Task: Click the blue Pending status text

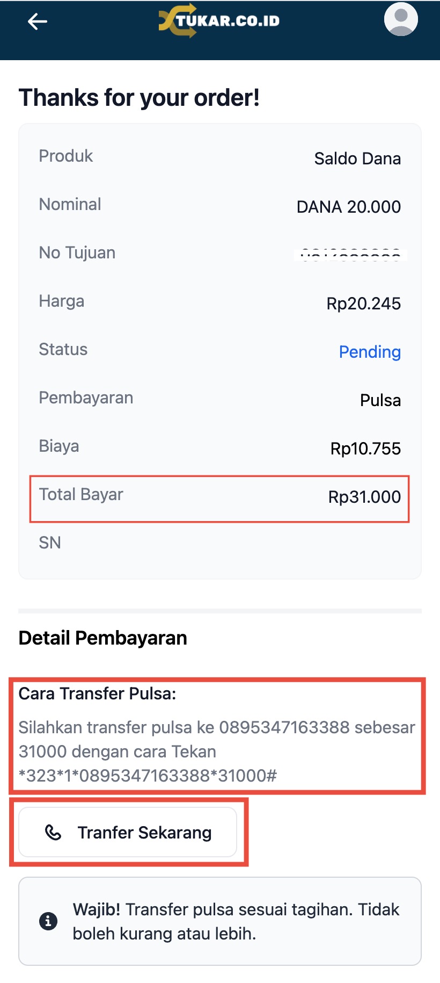Action: point(370,352)
